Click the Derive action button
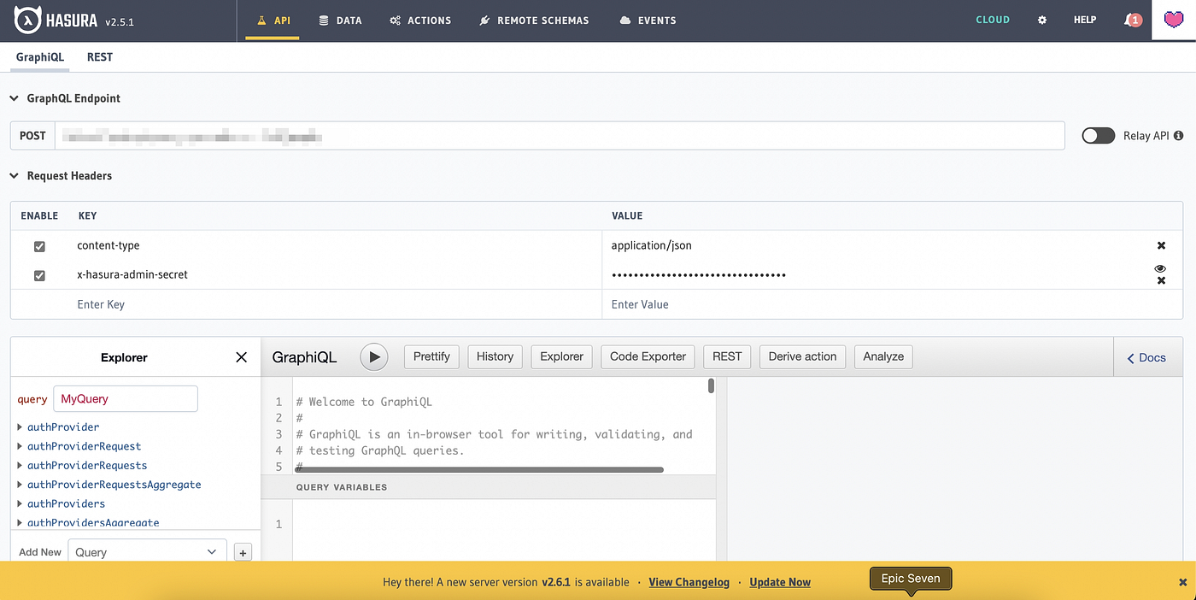 tap(803, 356)
